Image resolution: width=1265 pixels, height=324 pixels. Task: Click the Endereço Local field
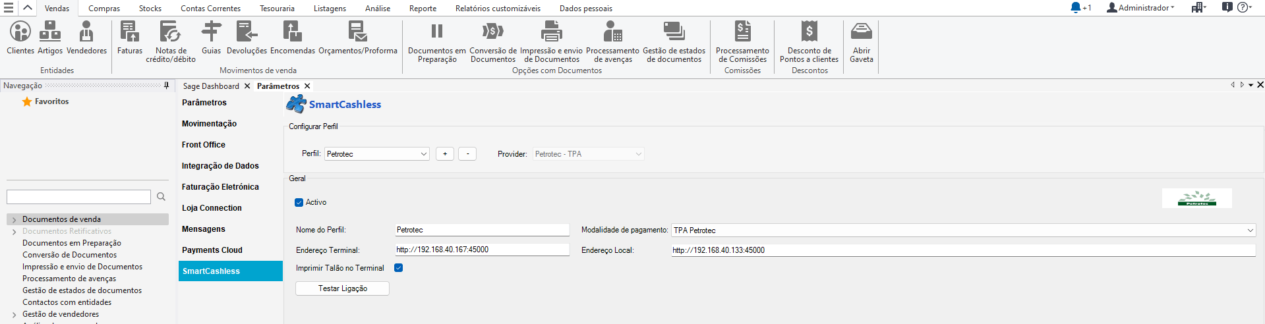click(963, 250)
